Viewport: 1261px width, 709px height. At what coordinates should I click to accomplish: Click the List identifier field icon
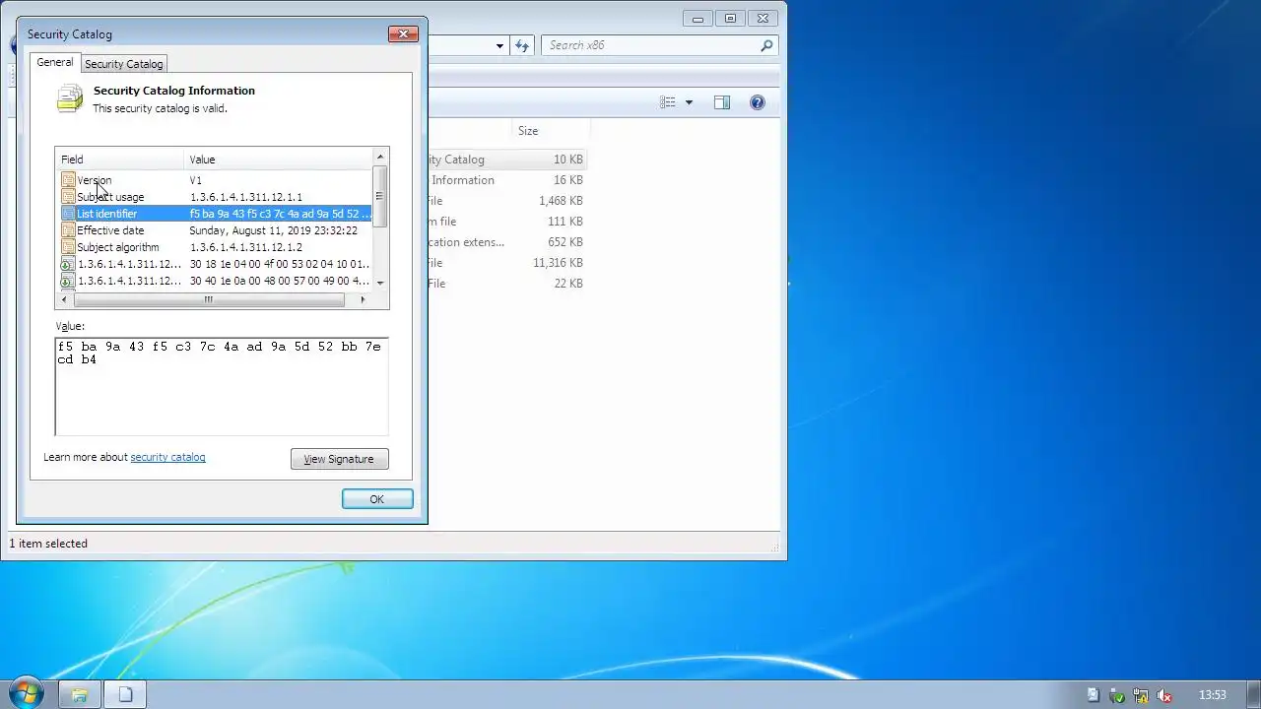click(x=68, y=214)
